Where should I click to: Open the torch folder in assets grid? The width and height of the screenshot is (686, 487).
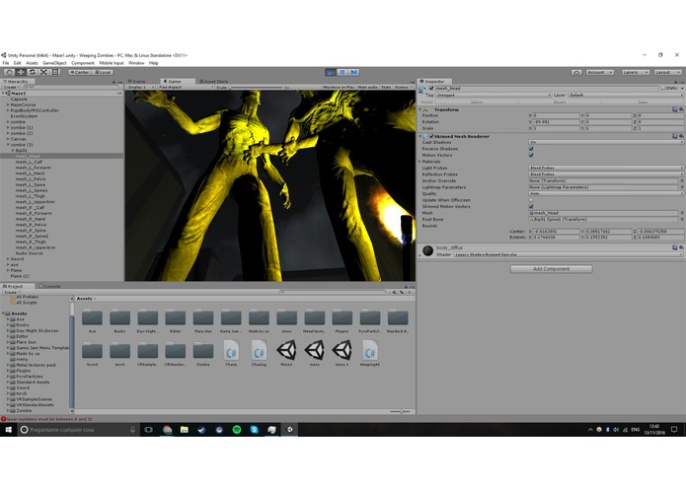[x=119, y=351]
